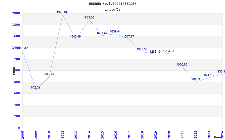This screenshot has width=225, height=140.
Task: Click the data label 662.22
Action: click(x=36, y=87)
